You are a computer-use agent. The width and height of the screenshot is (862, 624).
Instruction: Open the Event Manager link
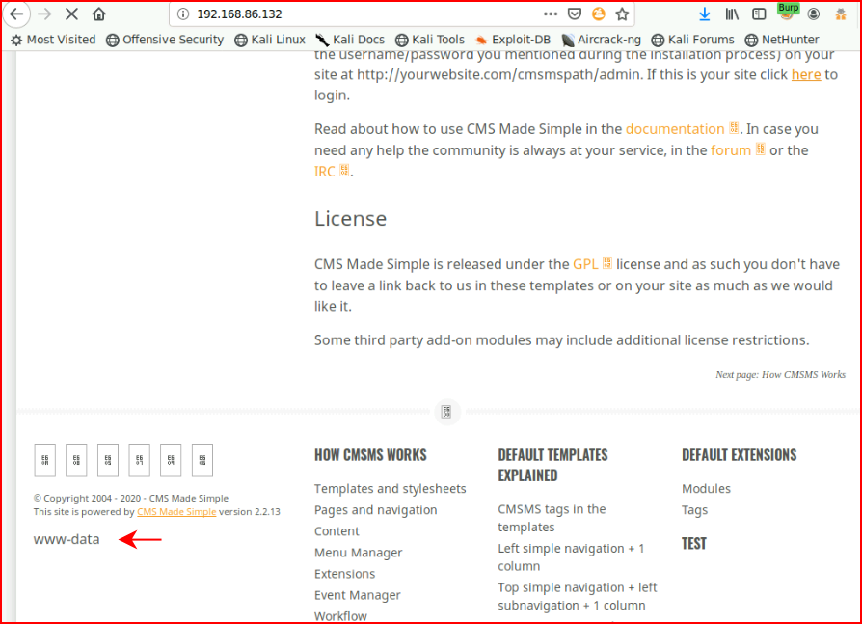point(358,595)
